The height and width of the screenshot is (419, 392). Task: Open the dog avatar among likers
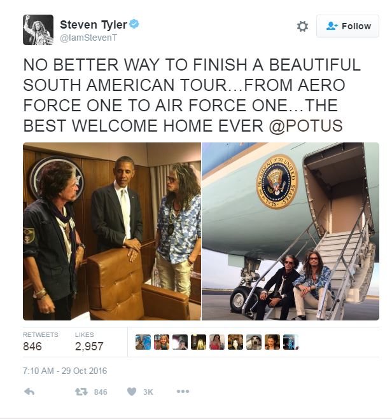click(x=254, y=342)
